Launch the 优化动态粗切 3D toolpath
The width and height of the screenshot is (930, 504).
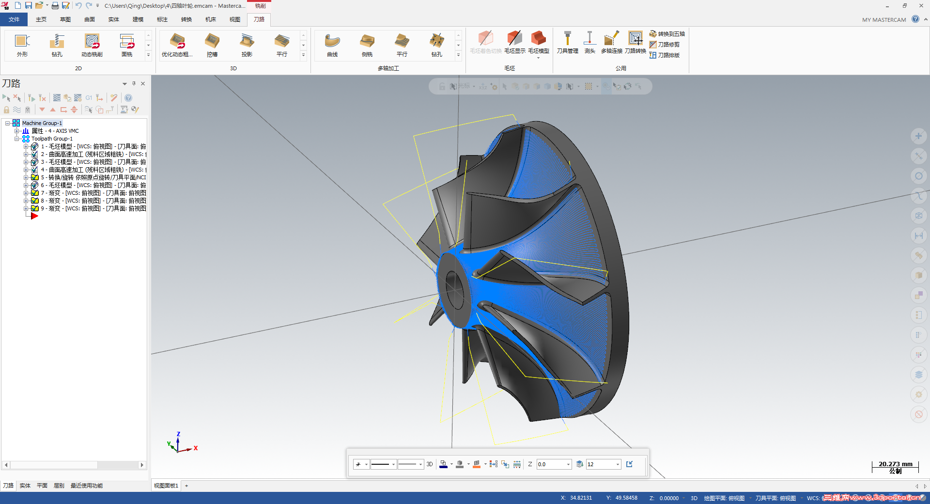point(177,45)
